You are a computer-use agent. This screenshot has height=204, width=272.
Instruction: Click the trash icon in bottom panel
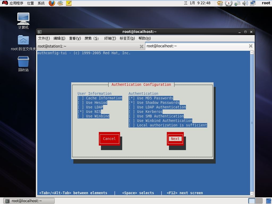click(x=269, y=201)
